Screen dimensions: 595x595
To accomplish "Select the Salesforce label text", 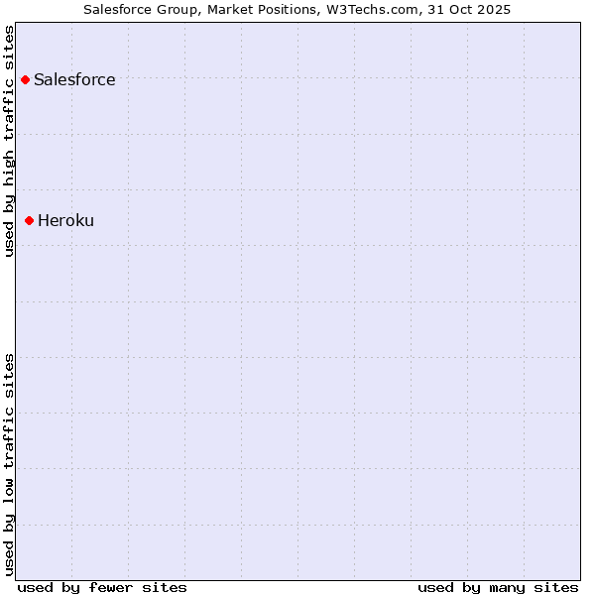I will pyautogui.click(x=74, y=79).
